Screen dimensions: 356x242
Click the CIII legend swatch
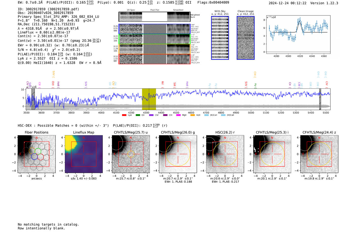[165, 115]
